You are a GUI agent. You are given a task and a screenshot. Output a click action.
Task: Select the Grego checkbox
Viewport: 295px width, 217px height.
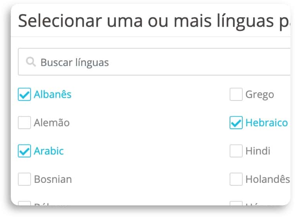click(x=236, y=94)
